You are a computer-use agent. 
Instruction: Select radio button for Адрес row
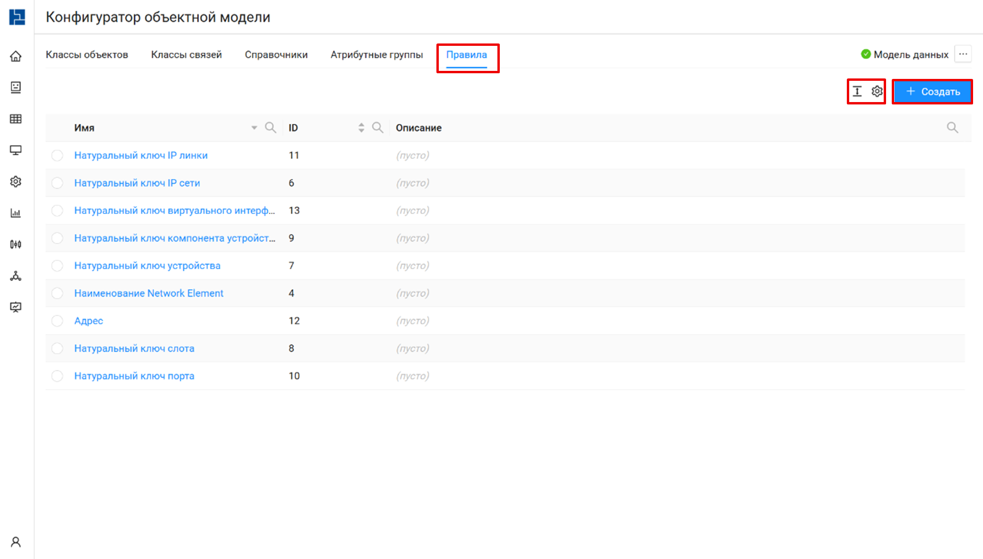pyautogui.click(x=57, y=321)
